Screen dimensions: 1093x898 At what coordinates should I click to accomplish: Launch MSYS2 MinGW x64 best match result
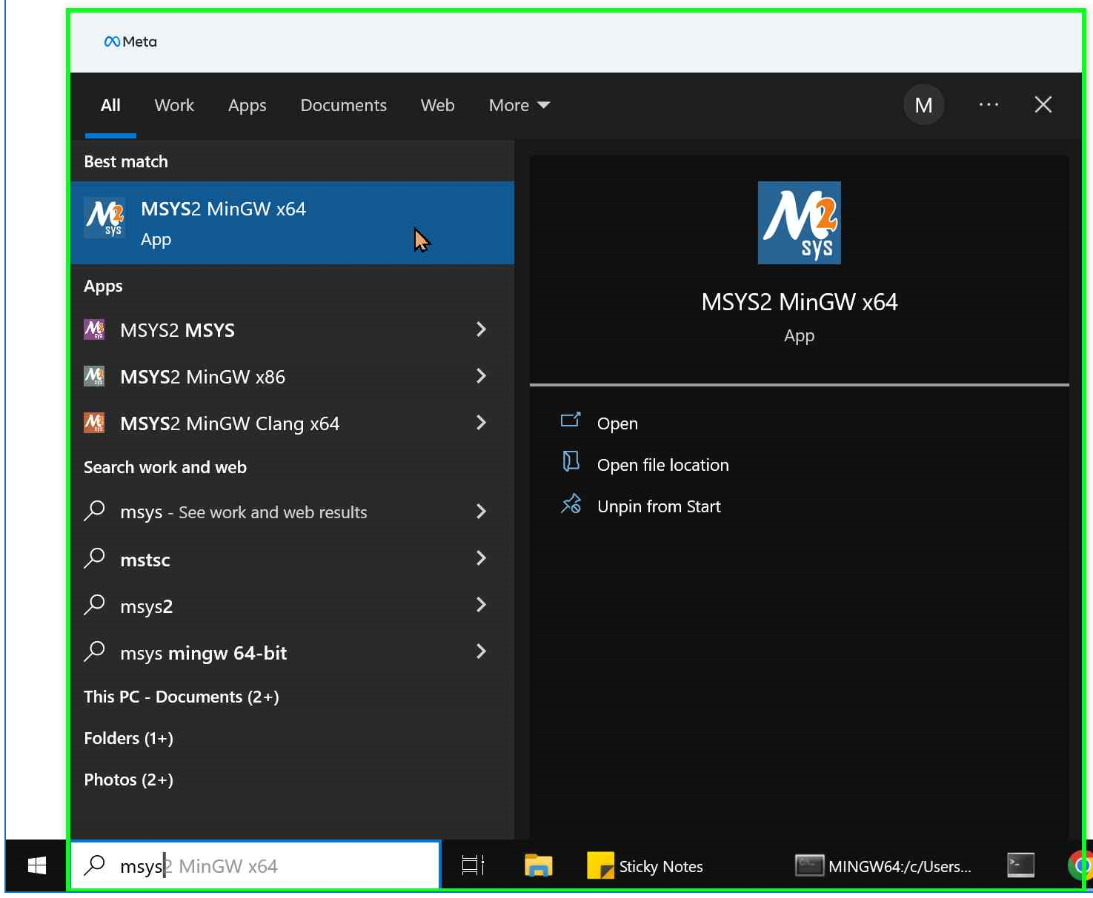292,223
